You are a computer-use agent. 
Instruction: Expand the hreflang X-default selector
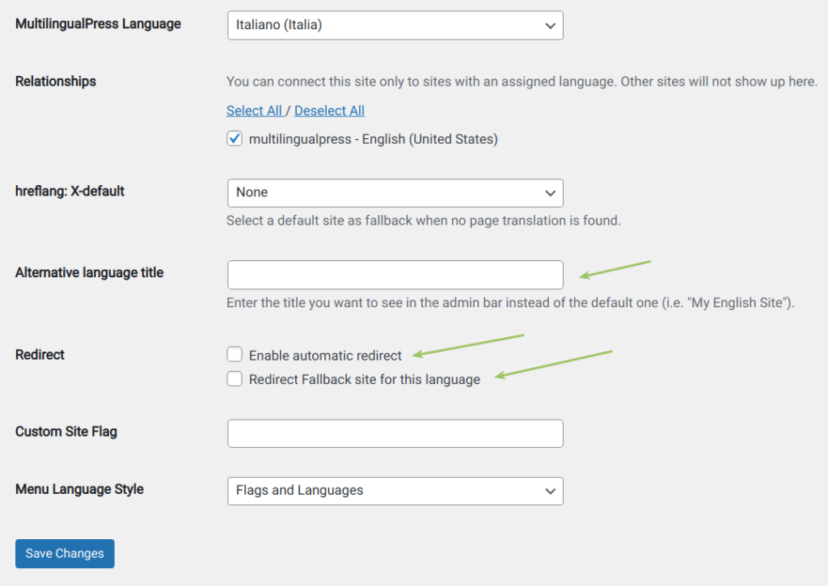pos(395,193)
